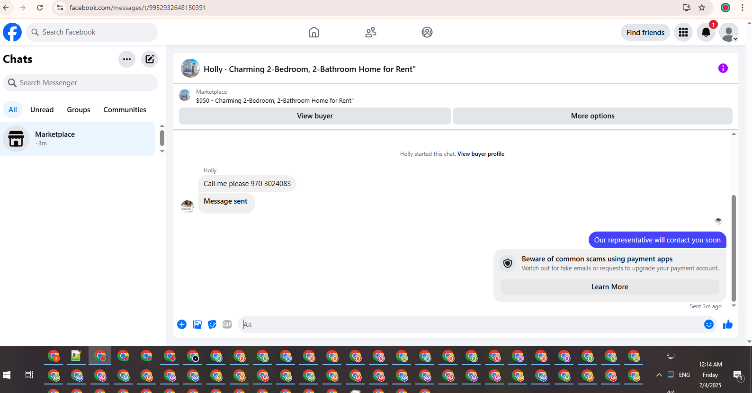
Task: Focus the Search Messenger field
Action: [x=81, y=83]
